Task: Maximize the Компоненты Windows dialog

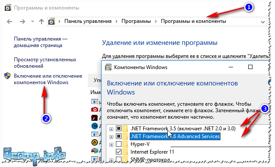Action: [250, 67]
